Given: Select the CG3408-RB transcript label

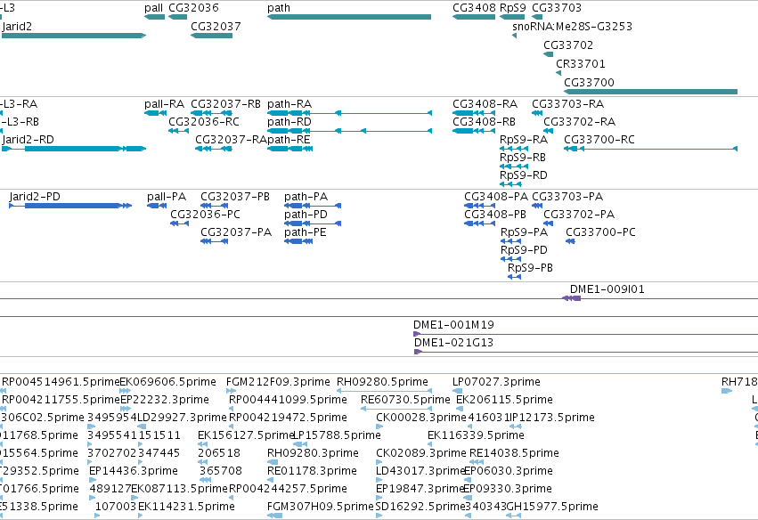Looking at the screenshot, I should point(484,122).
